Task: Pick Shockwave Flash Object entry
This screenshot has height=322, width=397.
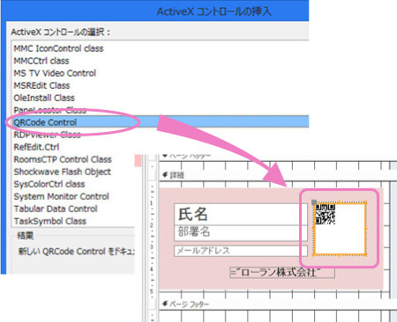Action: 63,172
